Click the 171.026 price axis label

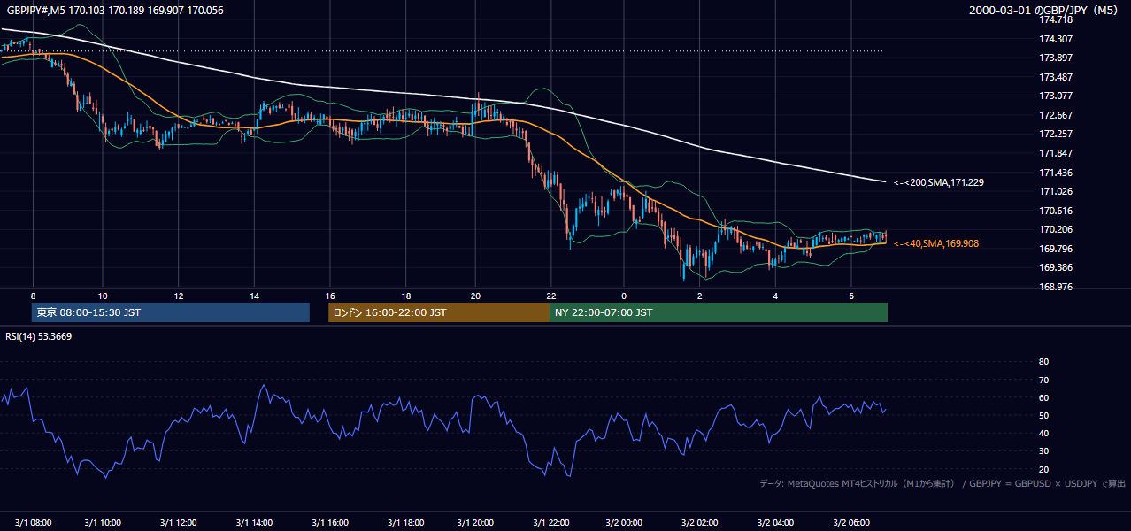click(x=1056, y=191)
